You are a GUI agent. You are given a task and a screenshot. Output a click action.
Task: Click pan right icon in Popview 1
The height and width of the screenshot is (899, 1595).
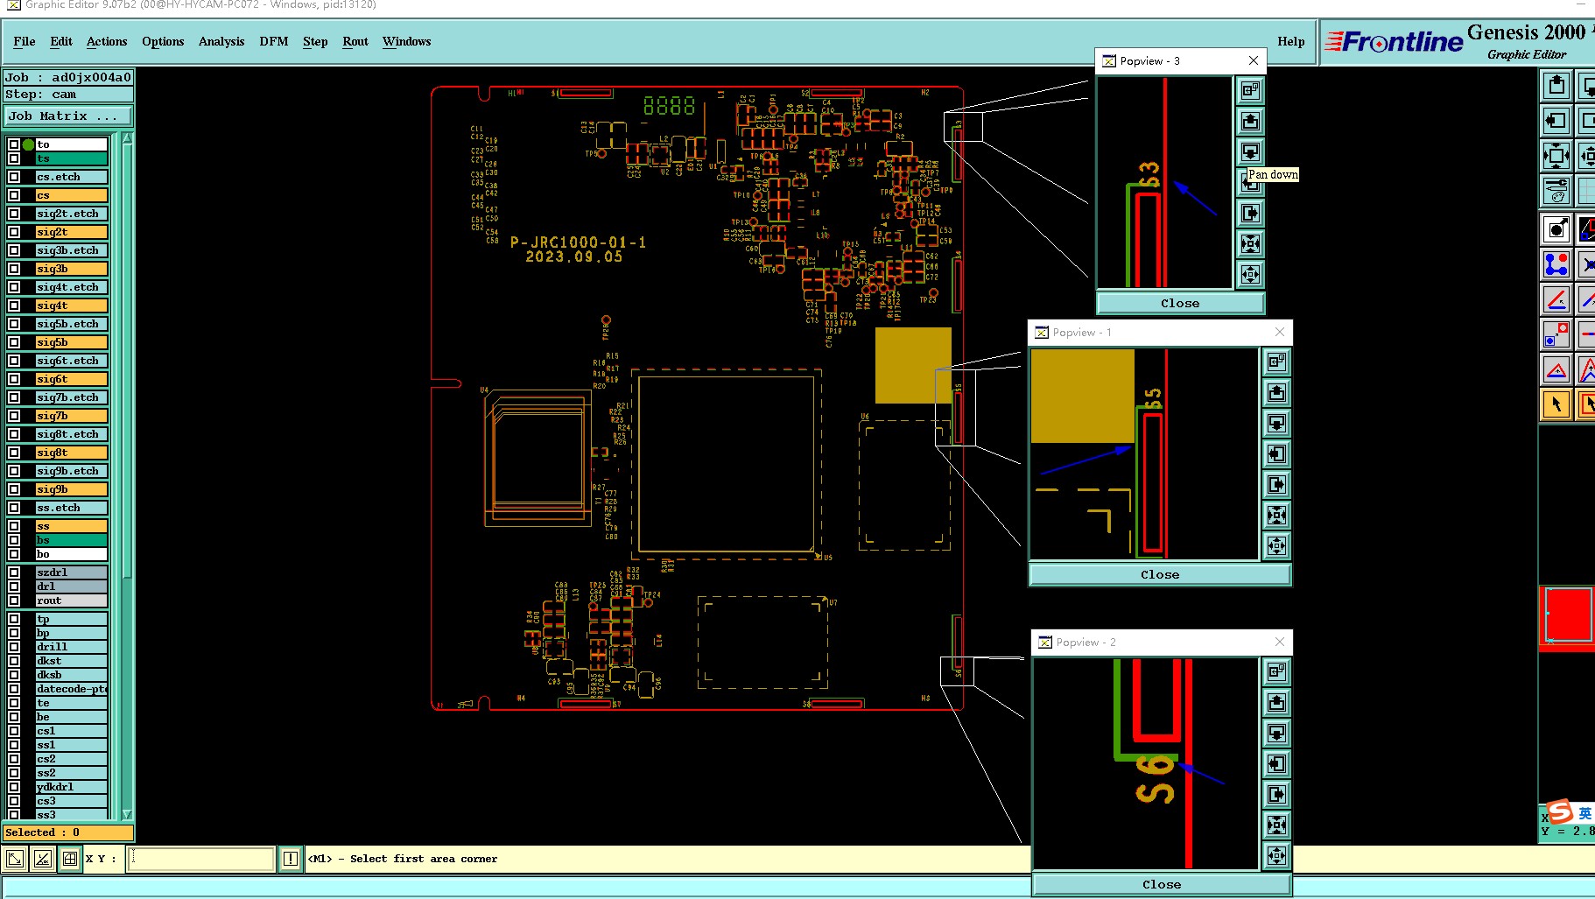[1276, 484]
